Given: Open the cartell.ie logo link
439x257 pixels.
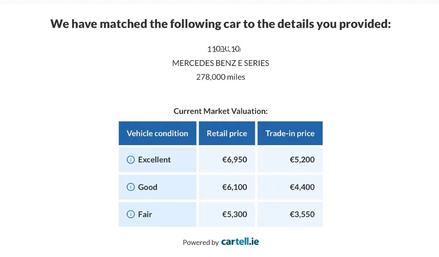Looking at the screenshot, I should pos(240,241).
